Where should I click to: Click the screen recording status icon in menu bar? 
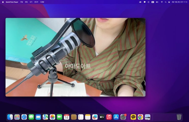(149, 2)
